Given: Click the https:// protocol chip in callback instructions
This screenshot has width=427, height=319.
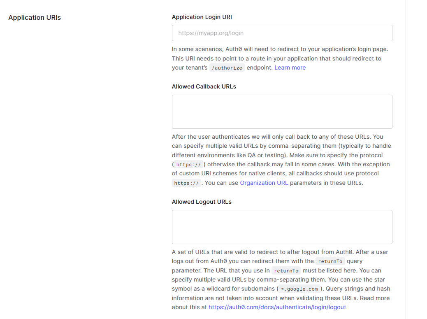Looking at the screenshot, I should pos(188,164).
